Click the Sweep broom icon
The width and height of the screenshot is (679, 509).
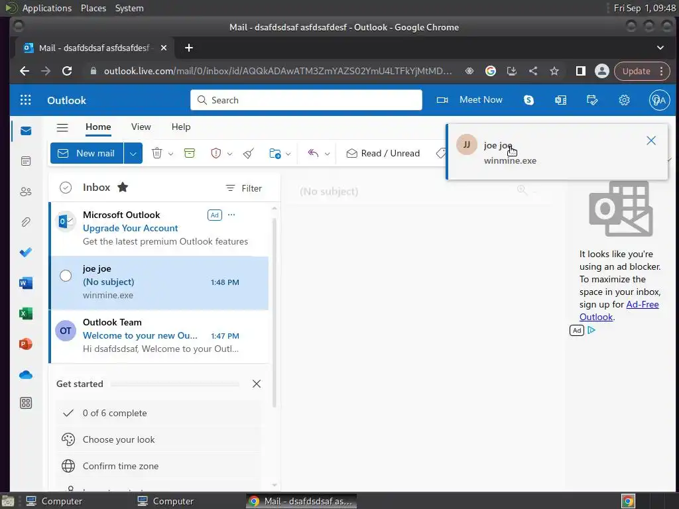point(249,153)
